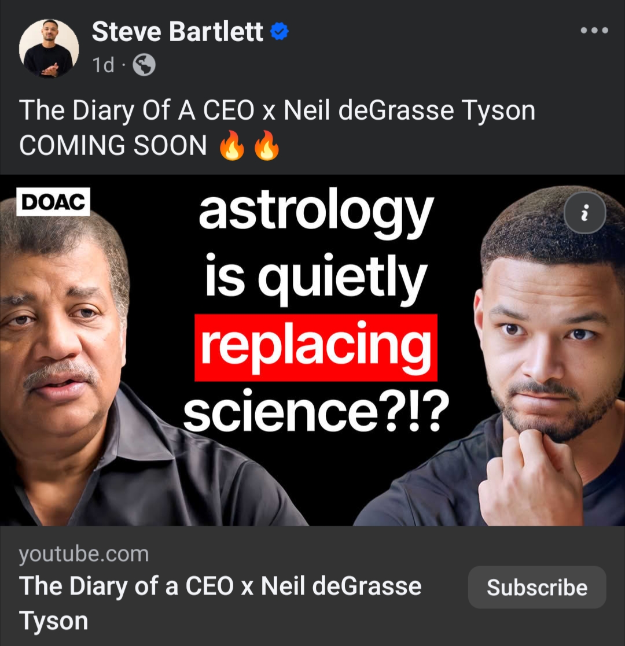Click the first fire emoji in the caption
This screenshot has width=625, height=646.
click(x=232, y=145)
